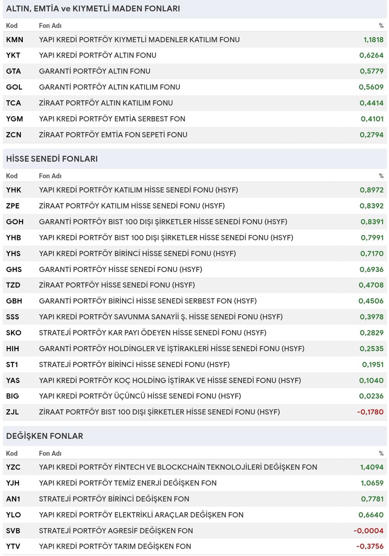Select HOLDİNGLER VE İŞTİRAKLERİ HİSSE SENEDİ FONU

172,348
